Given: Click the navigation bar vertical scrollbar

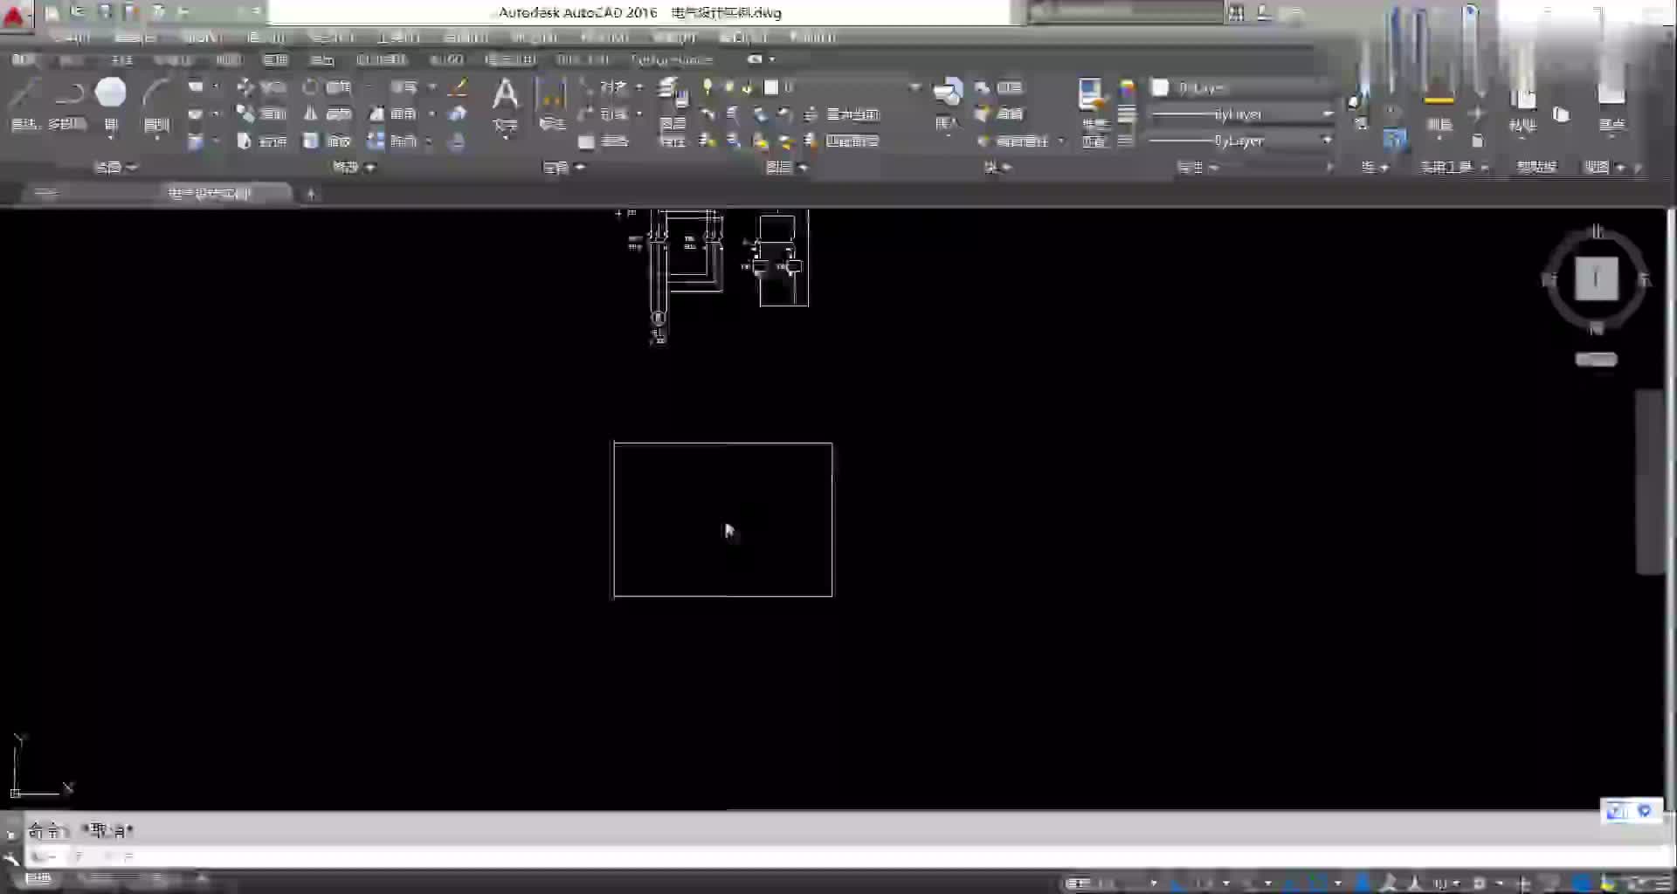Looking at the screenshot, I should [x=1648, y=482].
